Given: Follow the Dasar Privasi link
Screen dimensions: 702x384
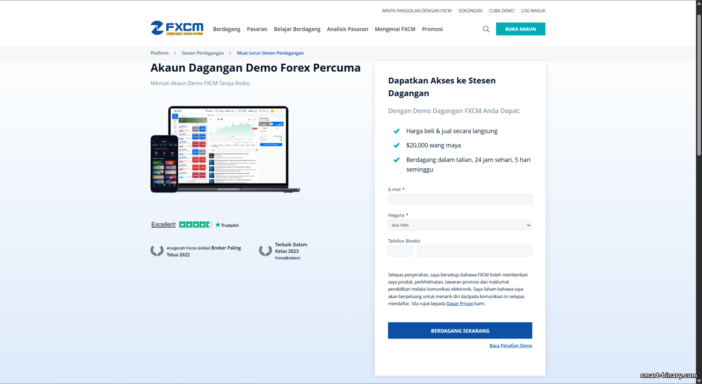Looking at the screenshot, I should pos(460,303).
